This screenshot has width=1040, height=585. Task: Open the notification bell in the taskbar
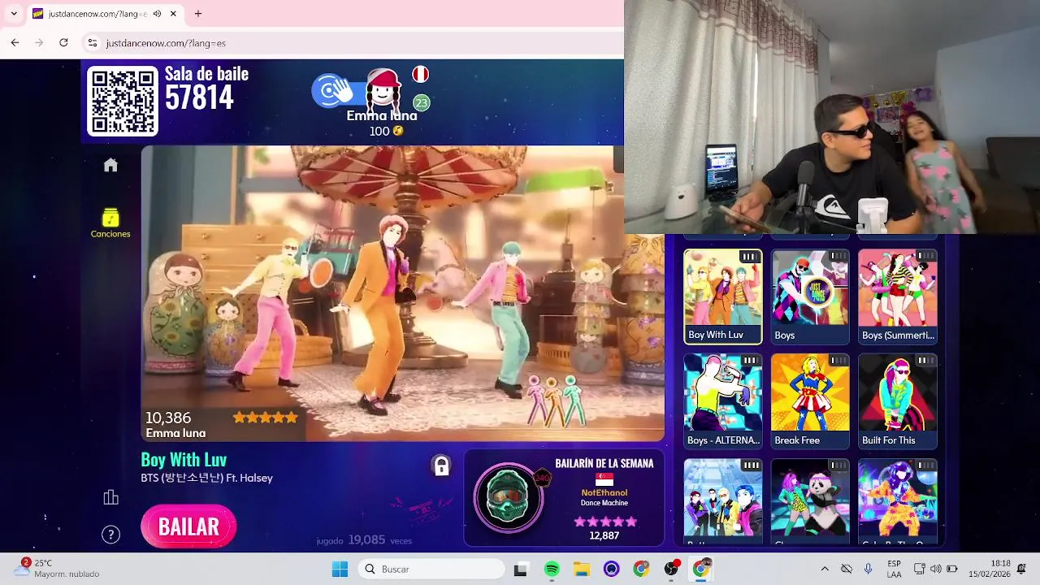pyautogui.click(x=1021, y=569)
